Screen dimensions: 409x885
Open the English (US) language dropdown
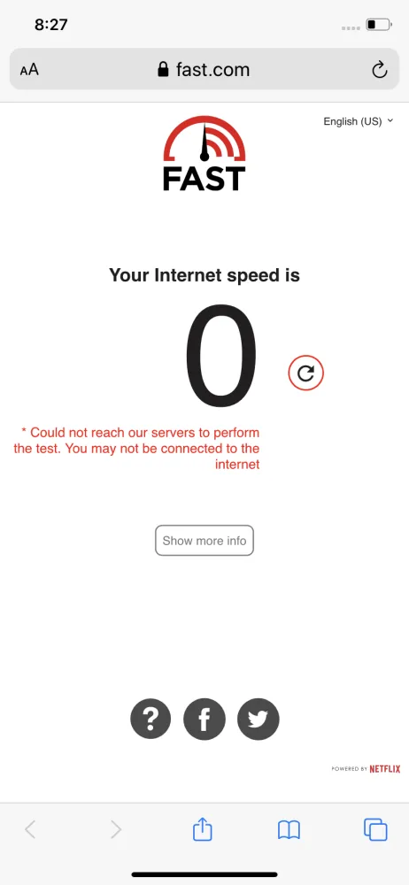point(359,121)
